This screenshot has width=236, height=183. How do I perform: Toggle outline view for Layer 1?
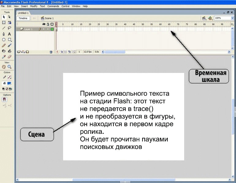click(52, 29)
